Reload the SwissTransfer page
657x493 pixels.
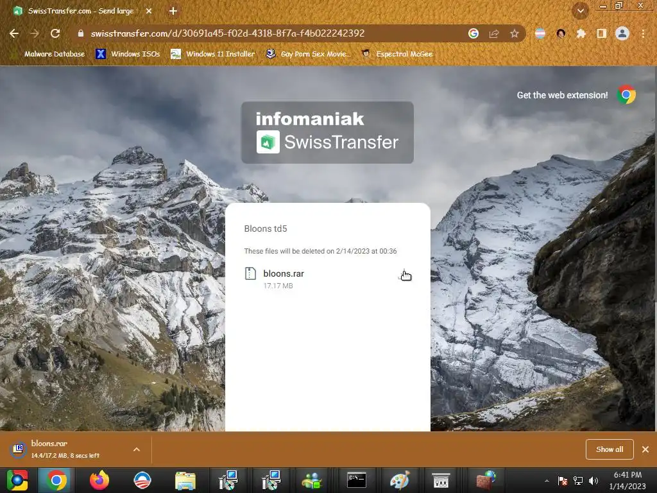pos(55,33)
